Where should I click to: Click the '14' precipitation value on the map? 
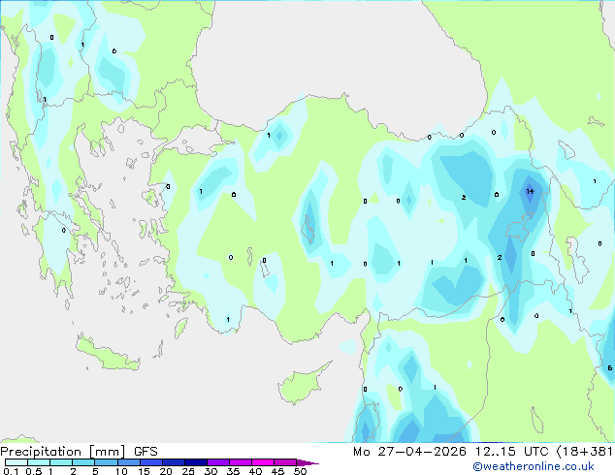click(530, 191)
